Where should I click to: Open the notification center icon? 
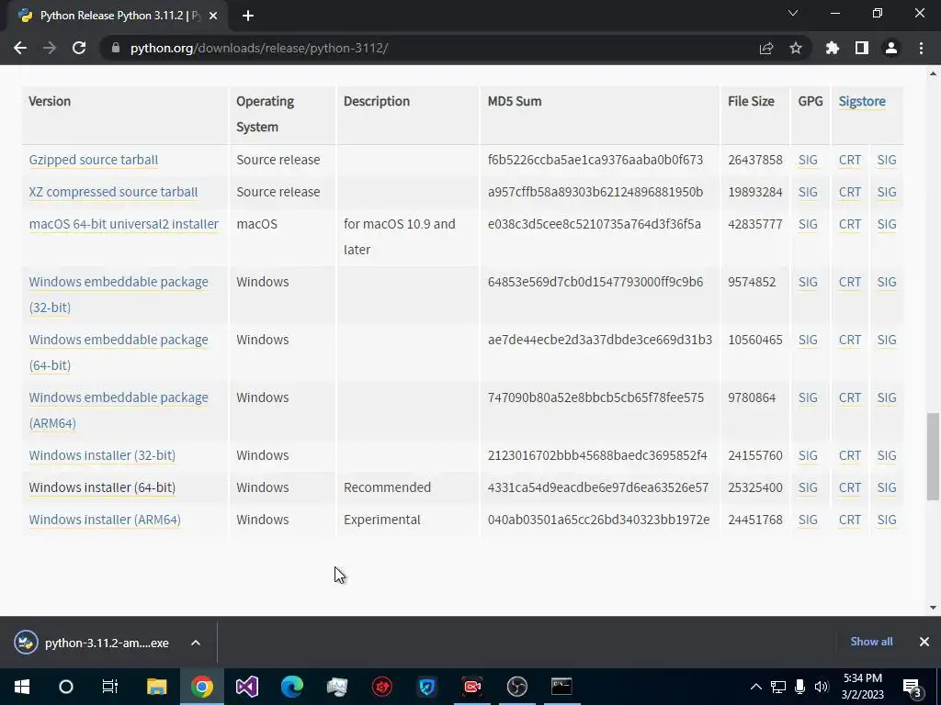click(x=912, y=687)
